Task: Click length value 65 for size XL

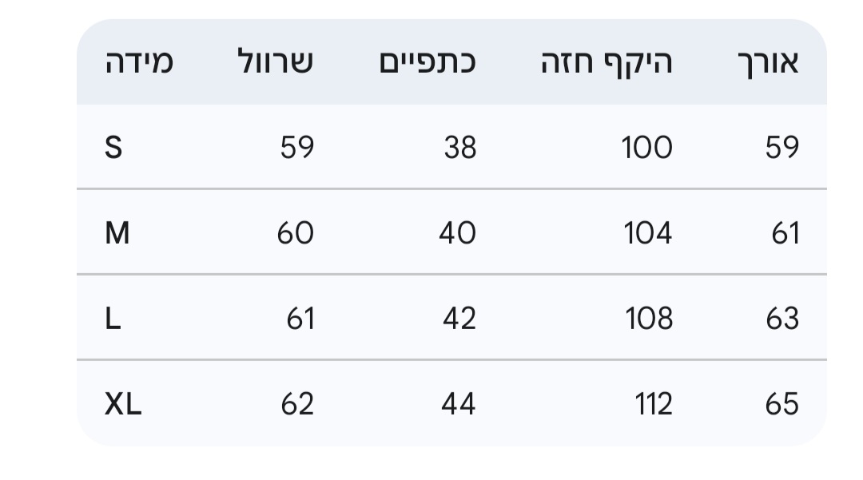Action: coord(781,404)
